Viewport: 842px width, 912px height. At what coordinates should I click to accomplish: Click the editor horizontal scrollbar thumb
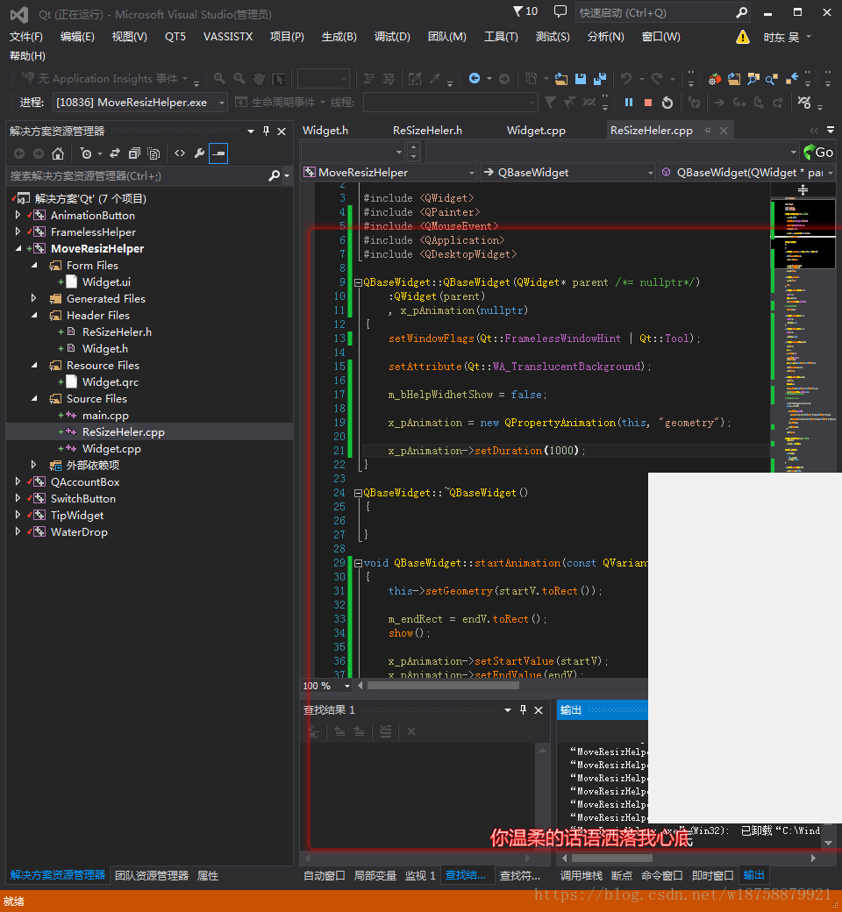tap(443, 686)
